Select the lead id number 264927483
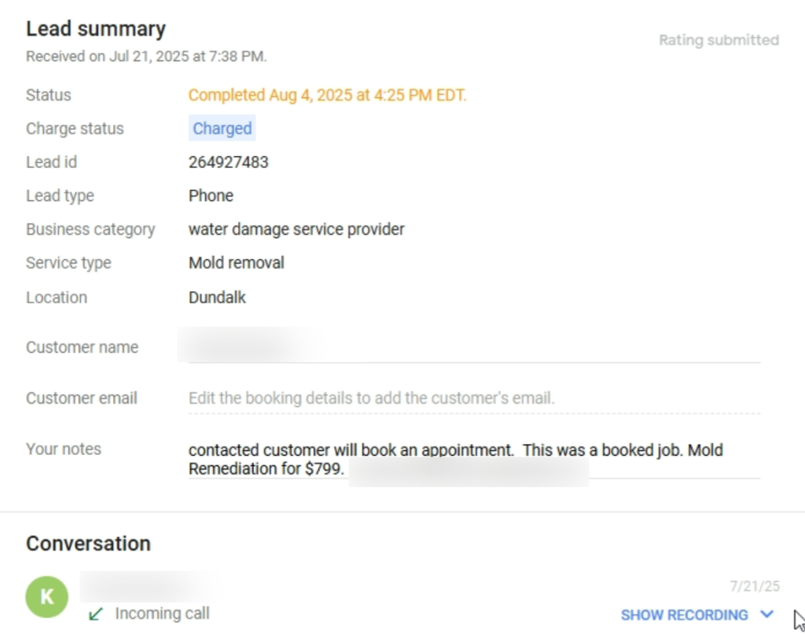The image size is (805, 634). coord(228,163)
